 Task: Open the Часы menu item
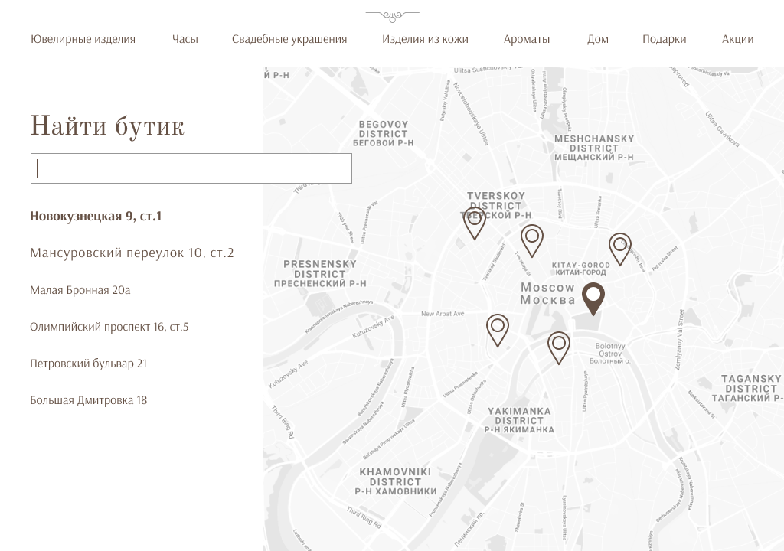coord(185,39)
